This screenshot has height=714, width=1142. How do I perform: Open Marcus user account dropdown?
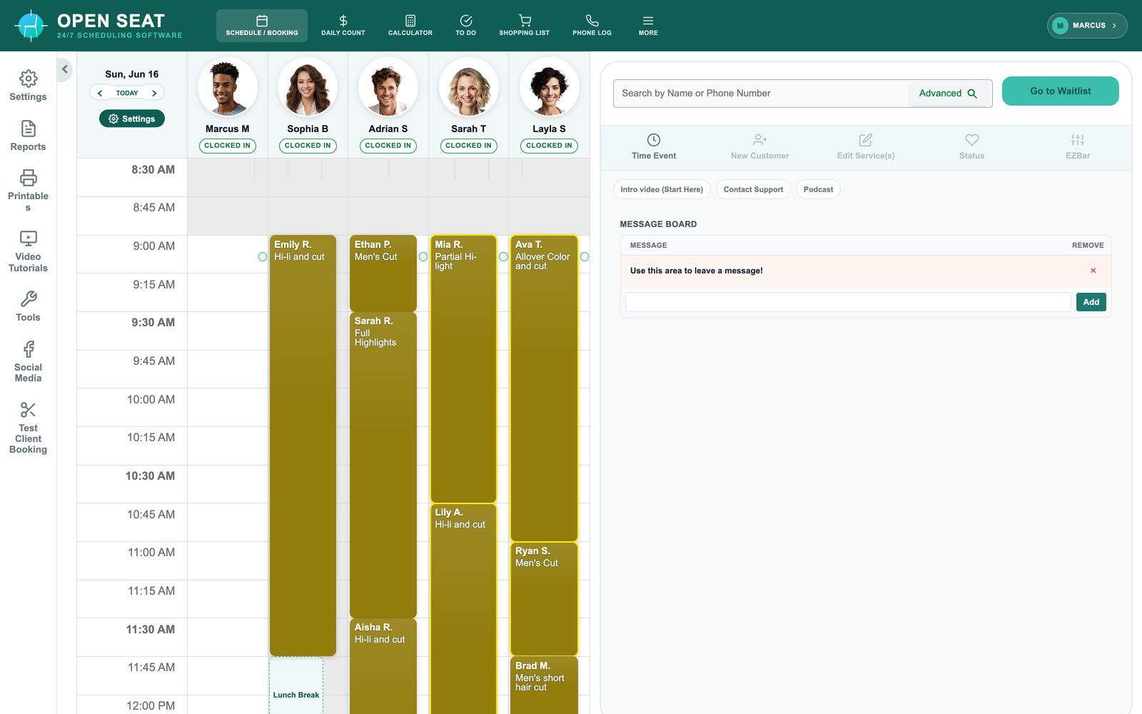click(x=1087, y=26)
